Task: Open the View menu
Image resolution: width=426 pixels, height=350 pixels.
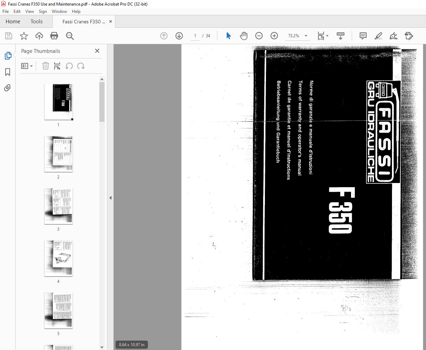Action: click(30, 11)
